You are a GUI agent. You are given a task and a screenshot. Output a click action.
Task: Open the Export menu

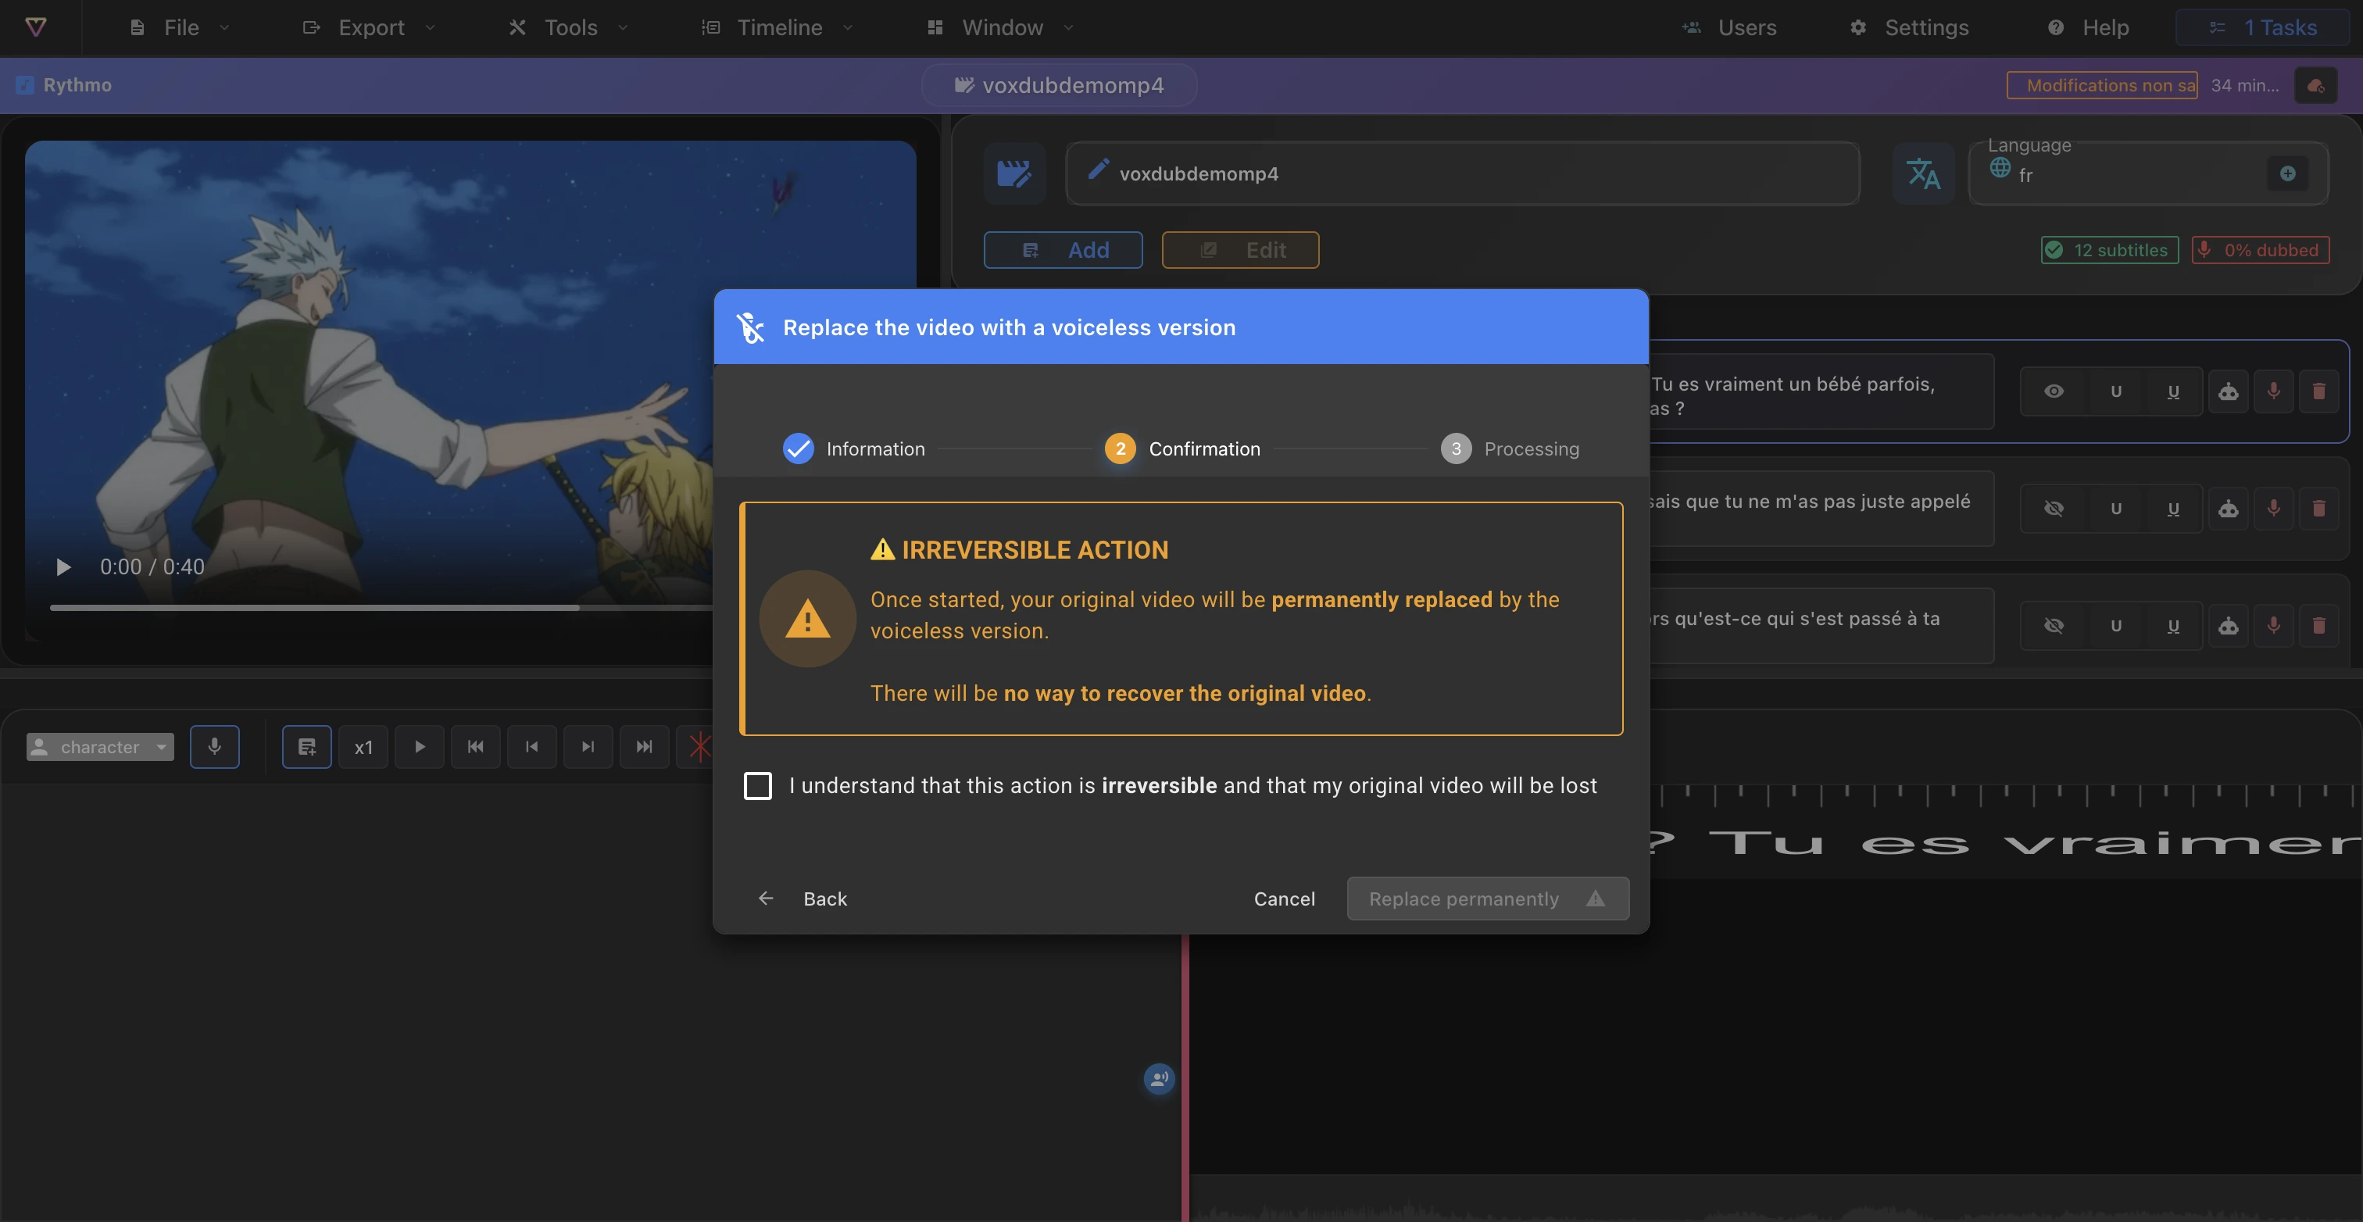click(369, 27)
